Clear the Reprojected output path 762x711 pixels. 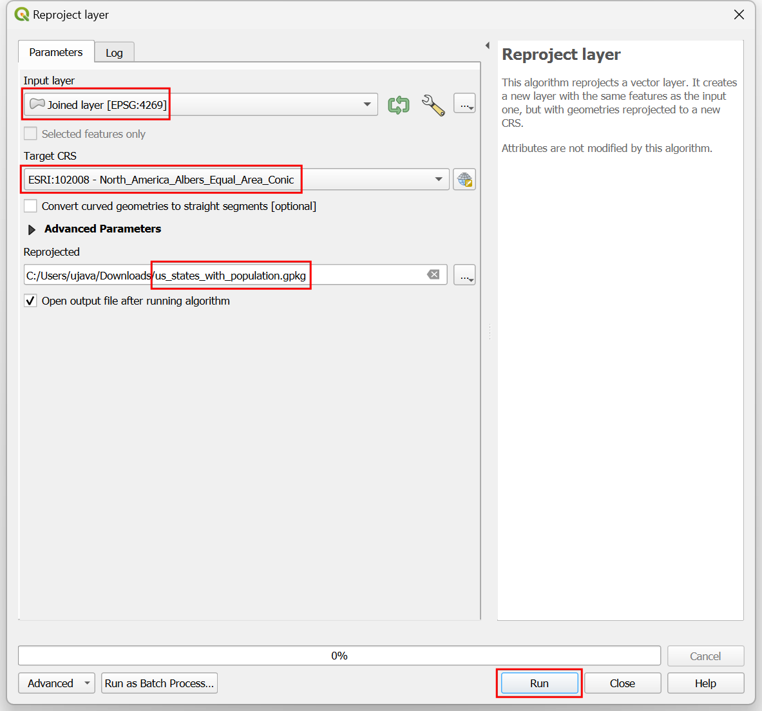[x=433, y=275]
